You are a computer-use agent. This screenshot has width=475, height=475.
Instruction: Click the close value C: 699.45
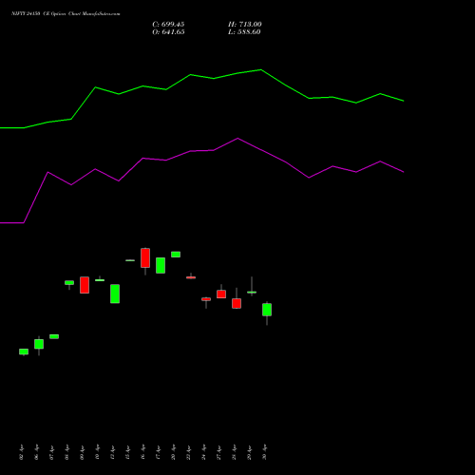click(x=168, y=25)
